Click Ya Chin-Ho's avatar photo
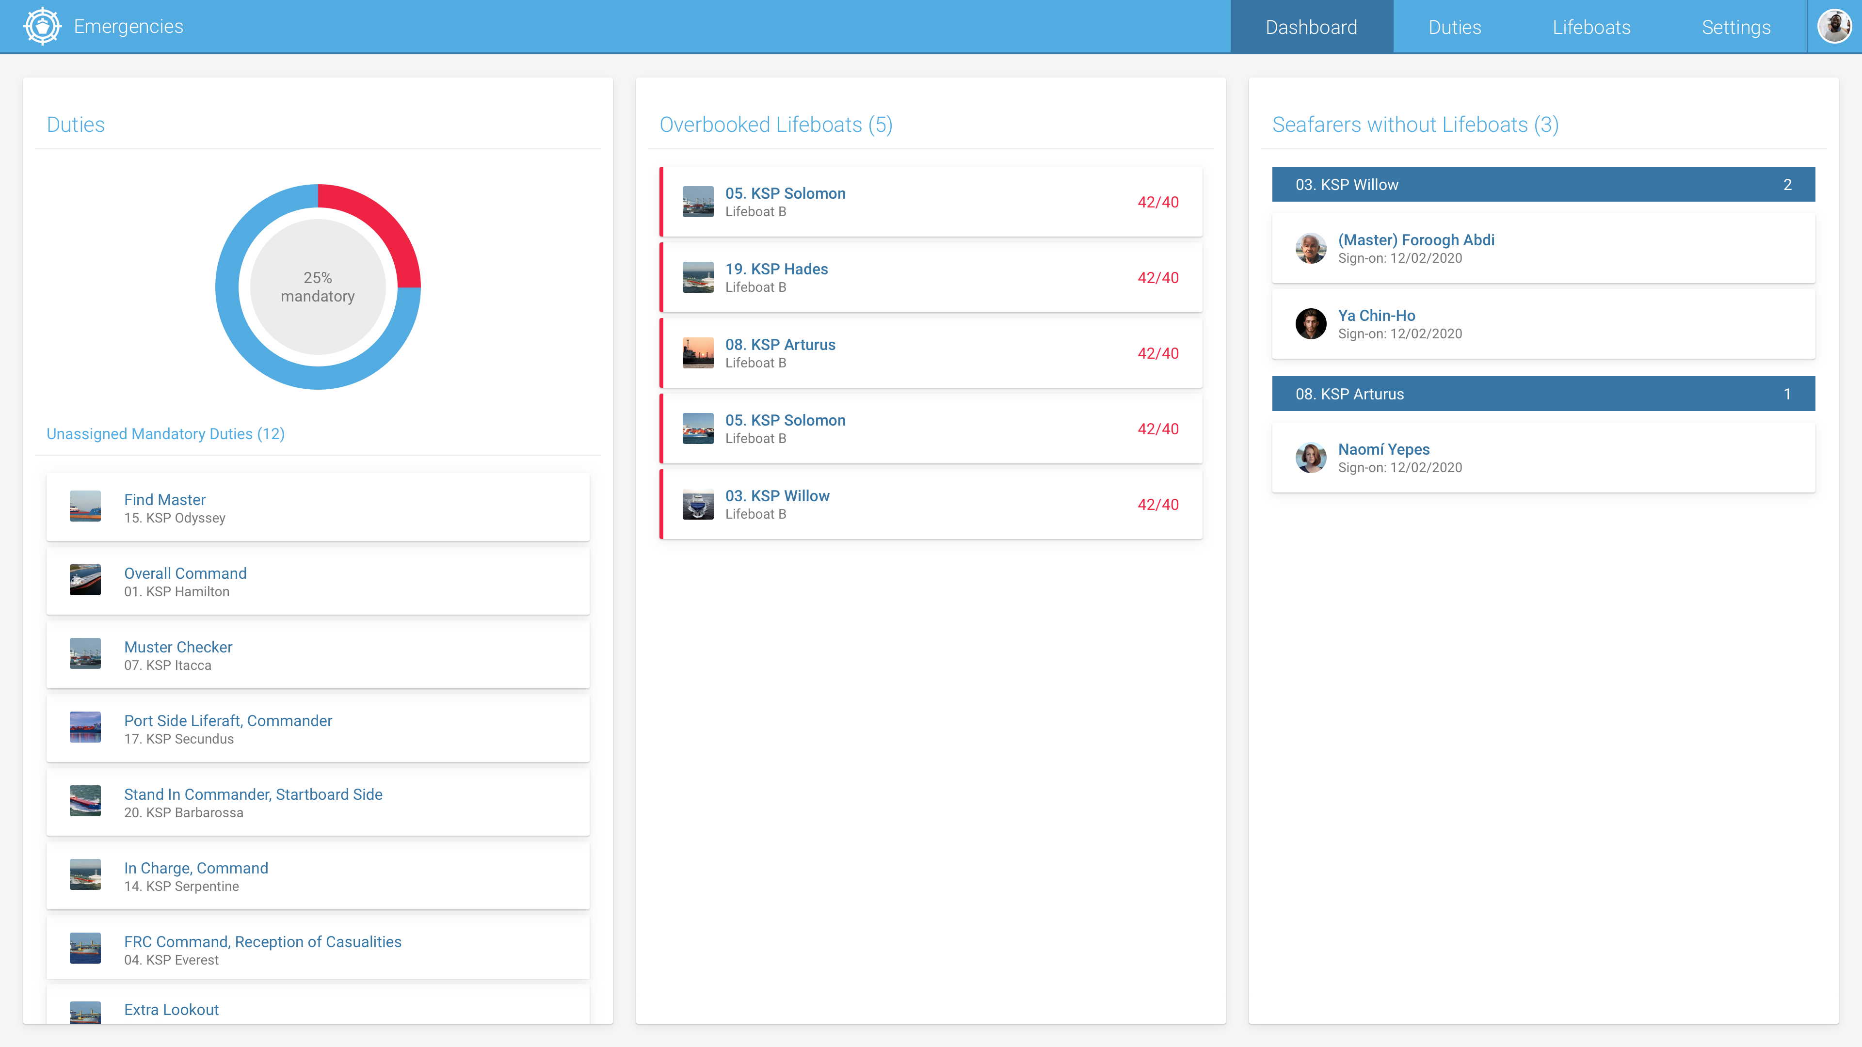This screenshot has width=1862, height=1047. pos(1311,324)
